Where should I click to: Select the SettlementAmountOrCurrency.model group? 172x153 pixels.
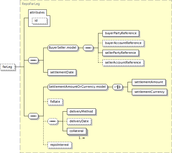tap(78, 87)
